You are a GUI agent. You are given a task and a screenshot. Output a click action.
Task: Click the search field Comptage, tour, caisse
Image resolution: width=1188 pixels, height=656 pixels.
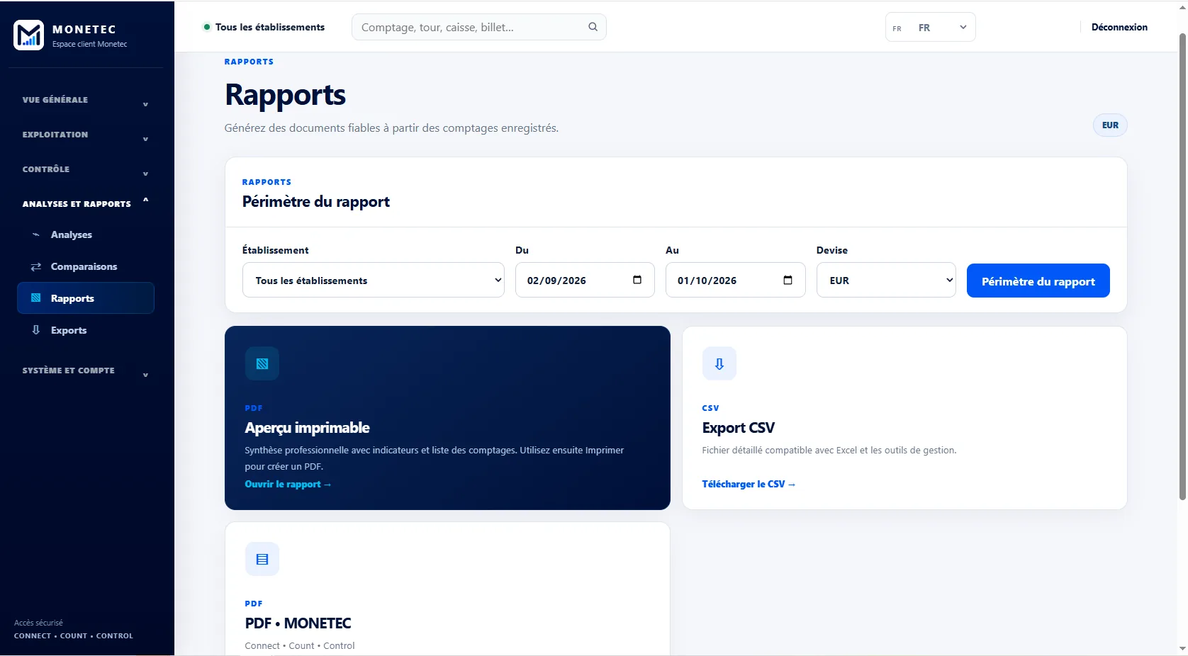(478, 27)
